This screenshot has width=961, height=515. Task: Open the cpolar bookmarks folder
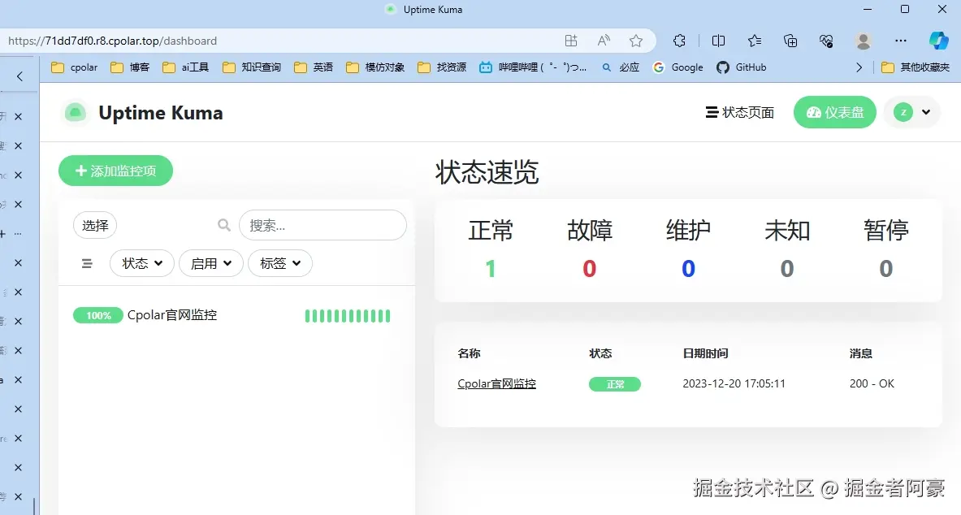[75, 67]
